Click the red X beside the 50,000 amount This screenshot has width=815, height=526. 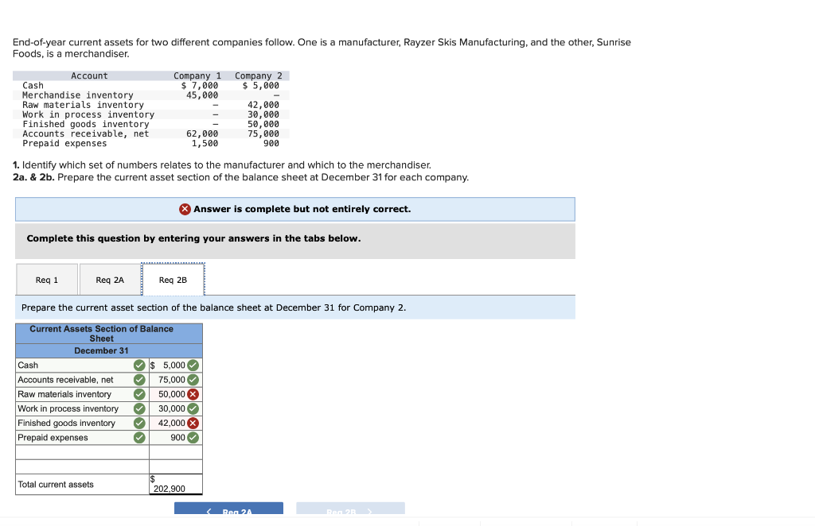192,394
